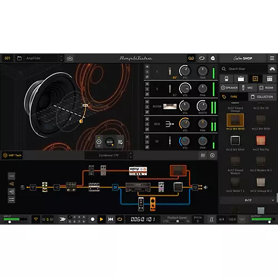Solo mic channel 1
The image size is (278, 278).
tap(147, 72)
